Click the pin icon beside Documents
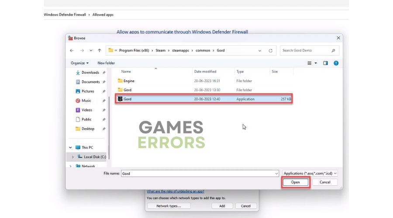Image resolution: width=393 pixels, height=218 pixels. (104, 82)
